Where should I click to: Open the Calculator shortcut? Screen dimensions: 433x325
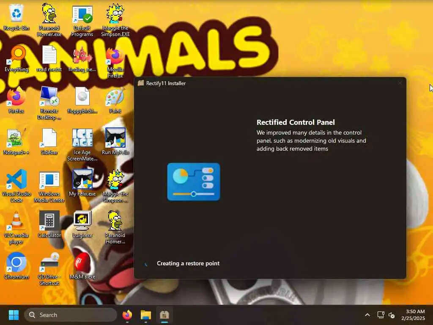tap(49, 224)
